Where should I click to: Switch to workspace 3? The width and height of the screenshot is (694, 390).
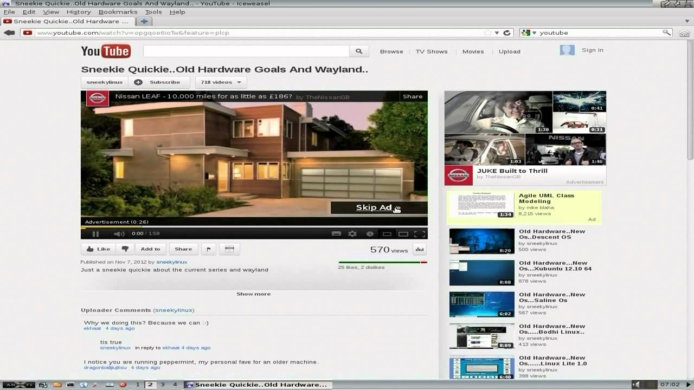tap(163, 385)
